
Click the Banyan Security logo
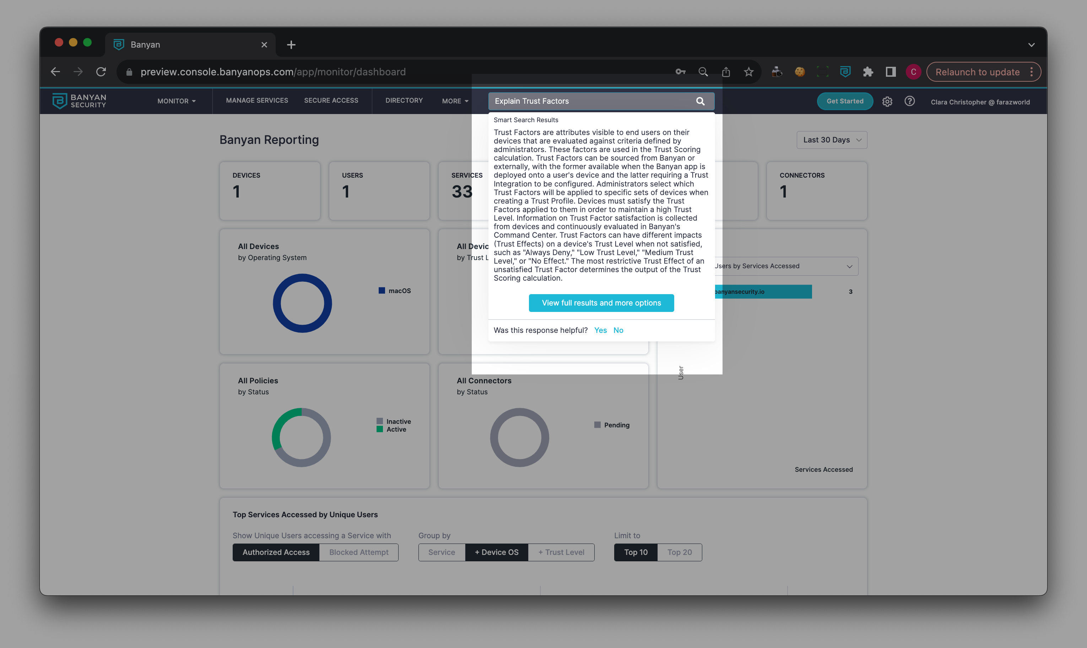tap(79, 101)
